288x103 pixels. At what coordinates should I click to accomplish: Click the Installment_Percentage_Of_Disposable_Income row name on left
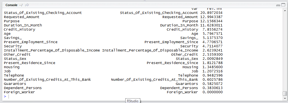click(x=52, y=50)
